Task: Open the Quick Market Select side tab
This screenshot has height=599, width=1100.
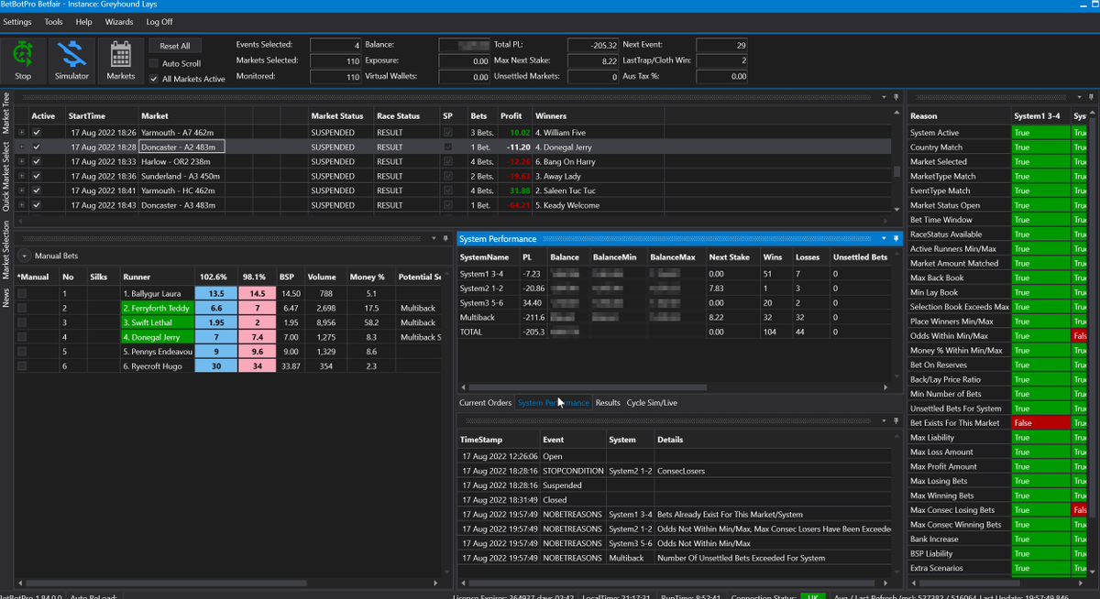Action: click(x=5, y=176)
